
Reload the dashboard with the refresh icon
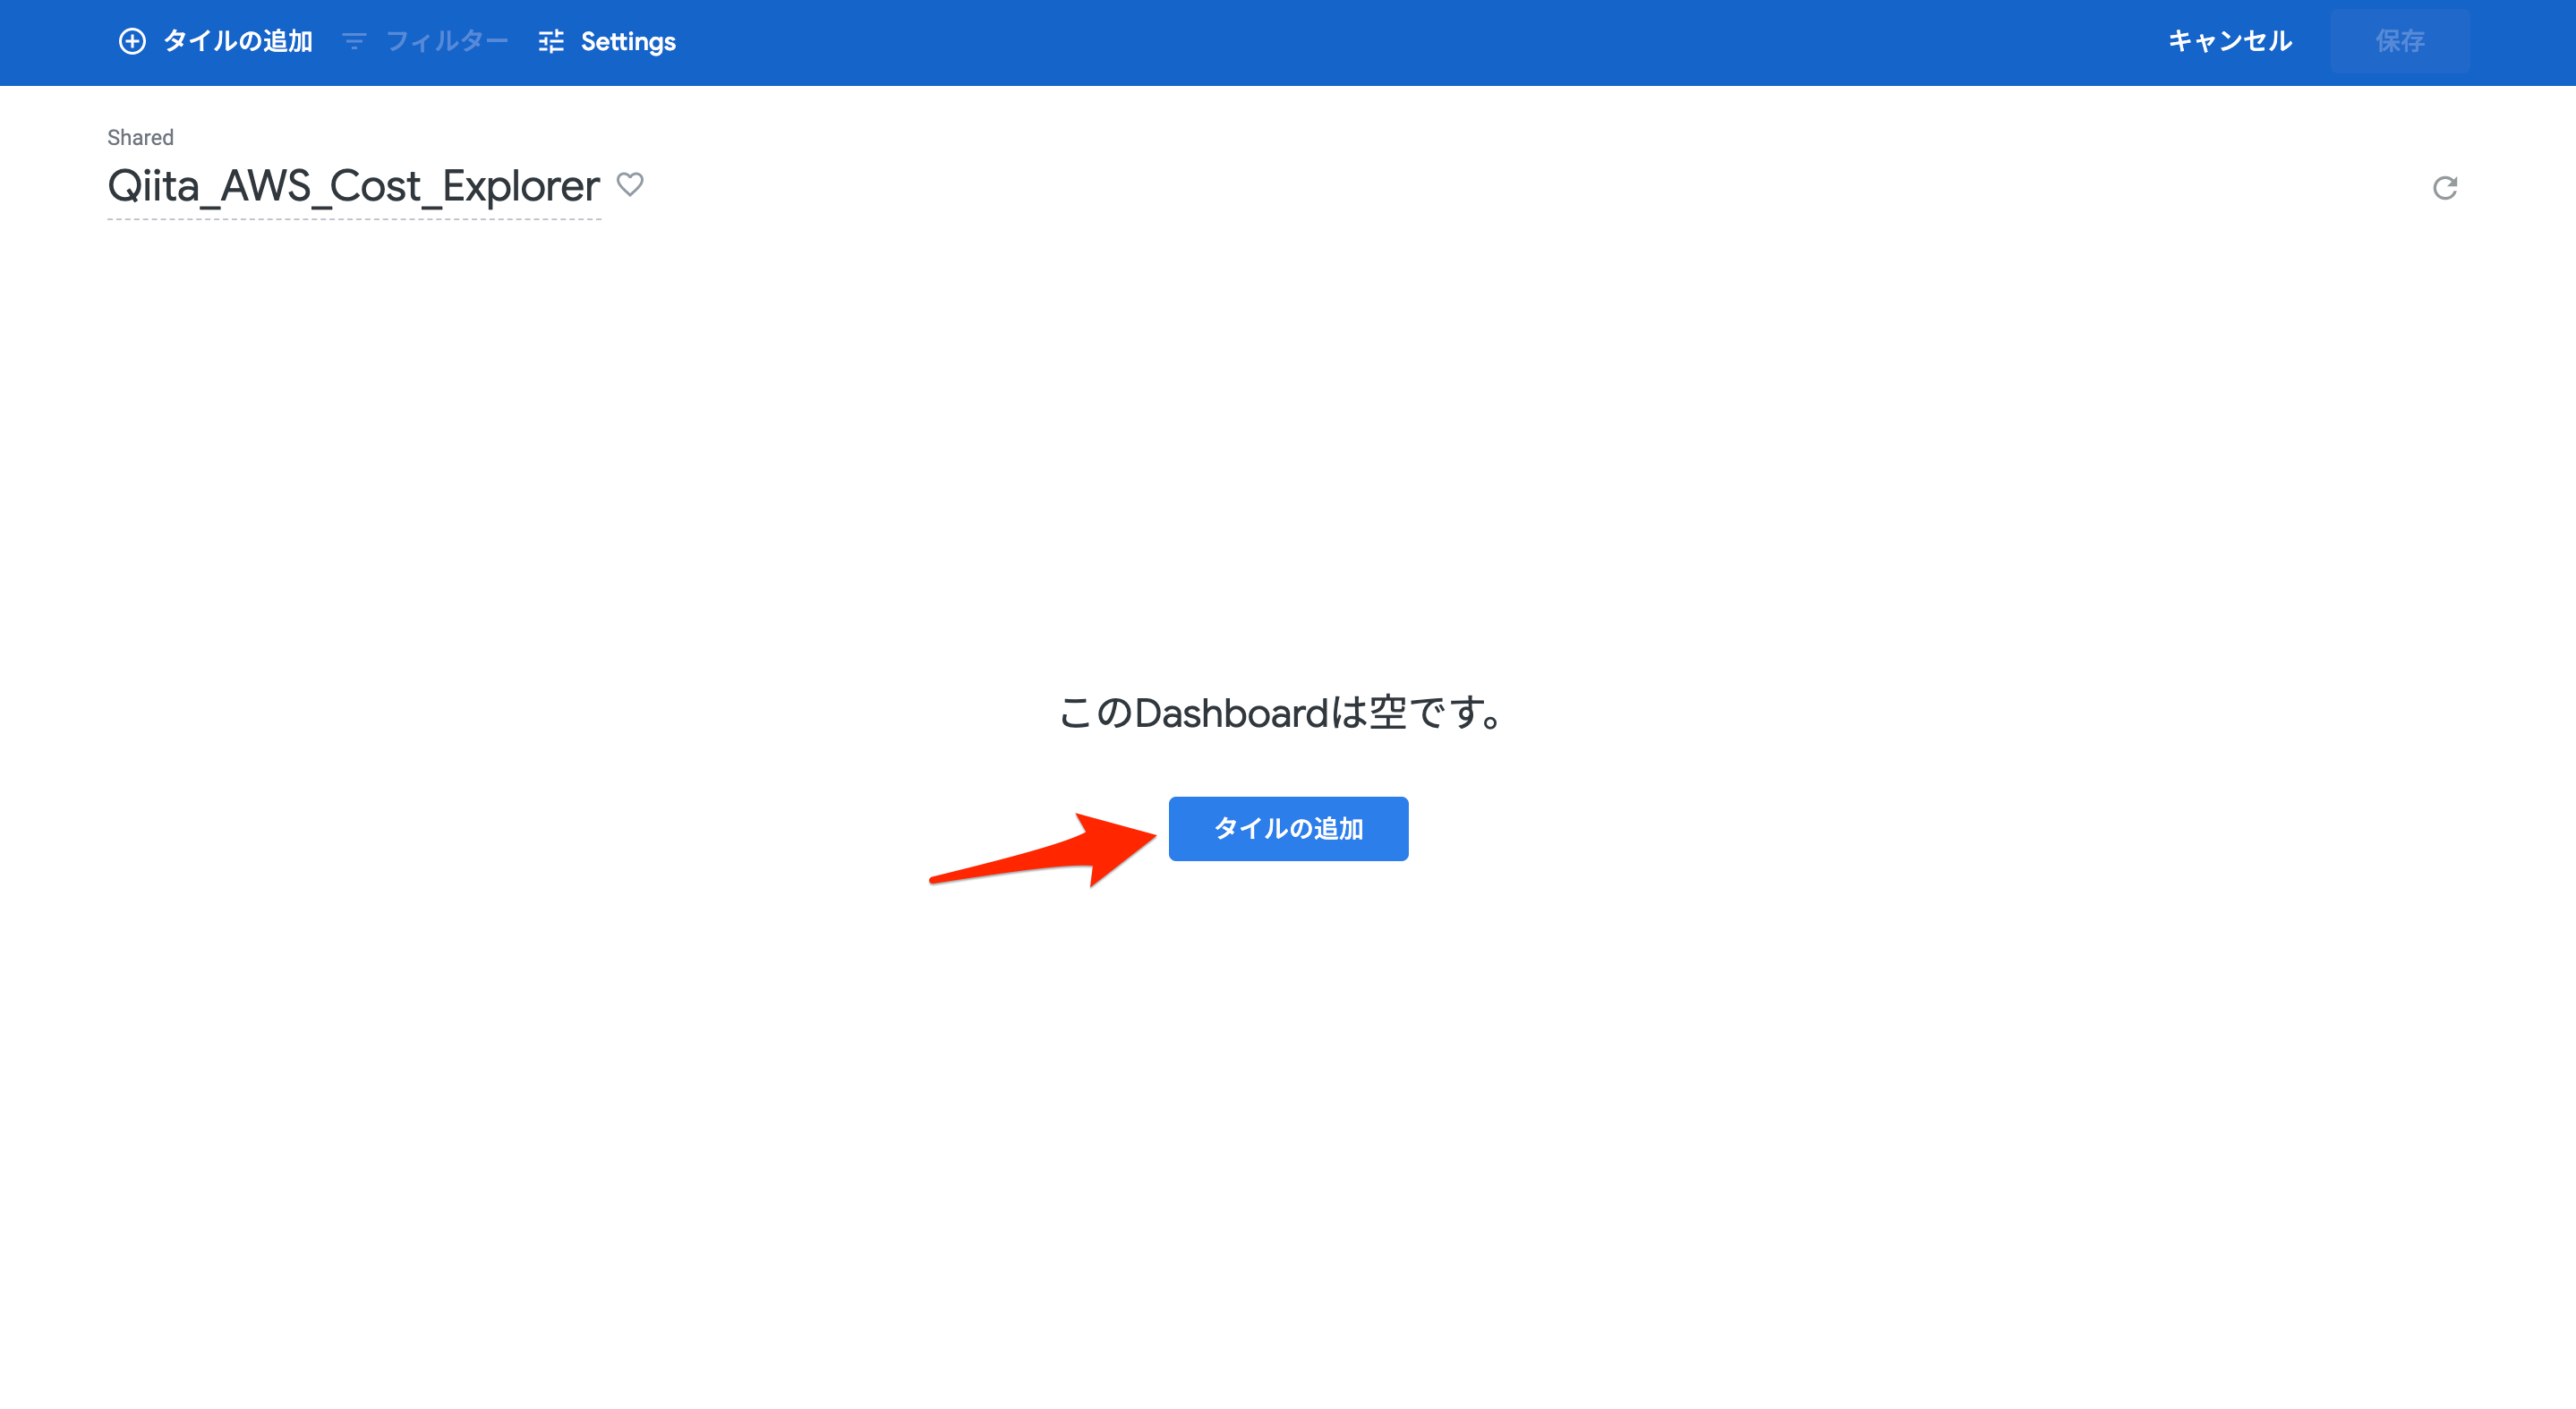(2444, 188)
